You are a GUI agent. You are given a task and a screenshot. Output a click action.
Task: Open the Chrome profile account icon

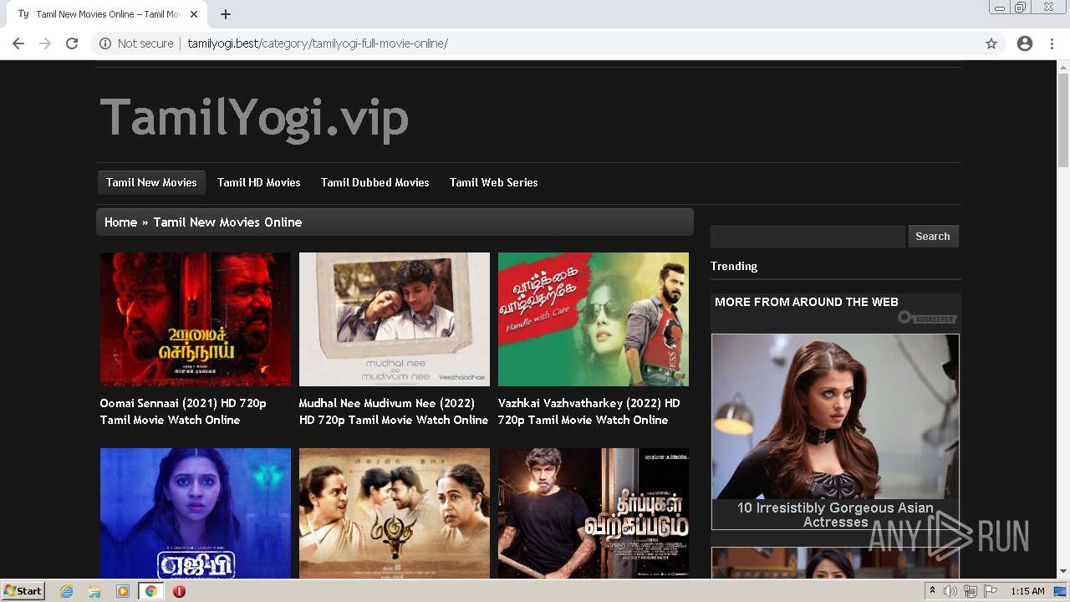click(x=1025, y=43)
